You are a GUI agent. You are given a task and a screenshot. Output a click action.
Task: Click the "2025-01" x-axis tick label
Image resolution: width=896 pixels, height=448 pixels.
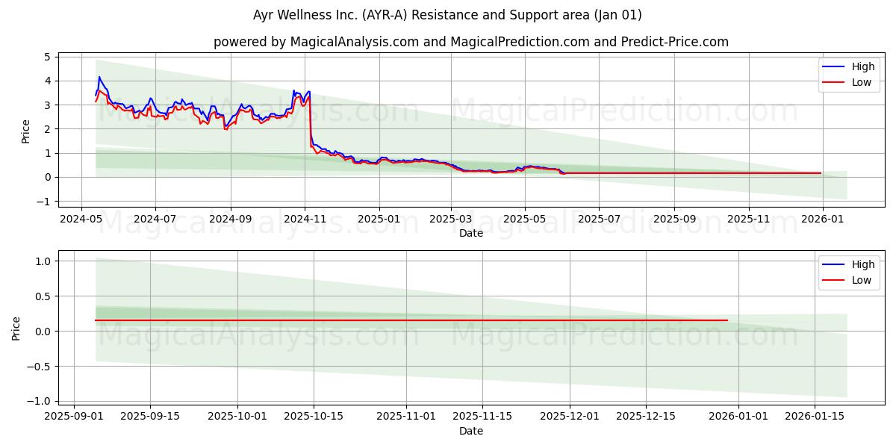[379, 219]
